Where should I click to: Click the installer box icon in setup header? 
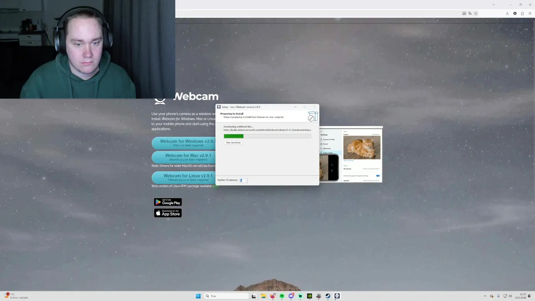pos(313,116)
